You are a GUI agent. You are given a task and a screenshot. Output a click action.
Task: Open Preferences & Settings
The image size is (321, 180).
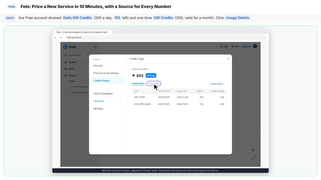point(106,73)
